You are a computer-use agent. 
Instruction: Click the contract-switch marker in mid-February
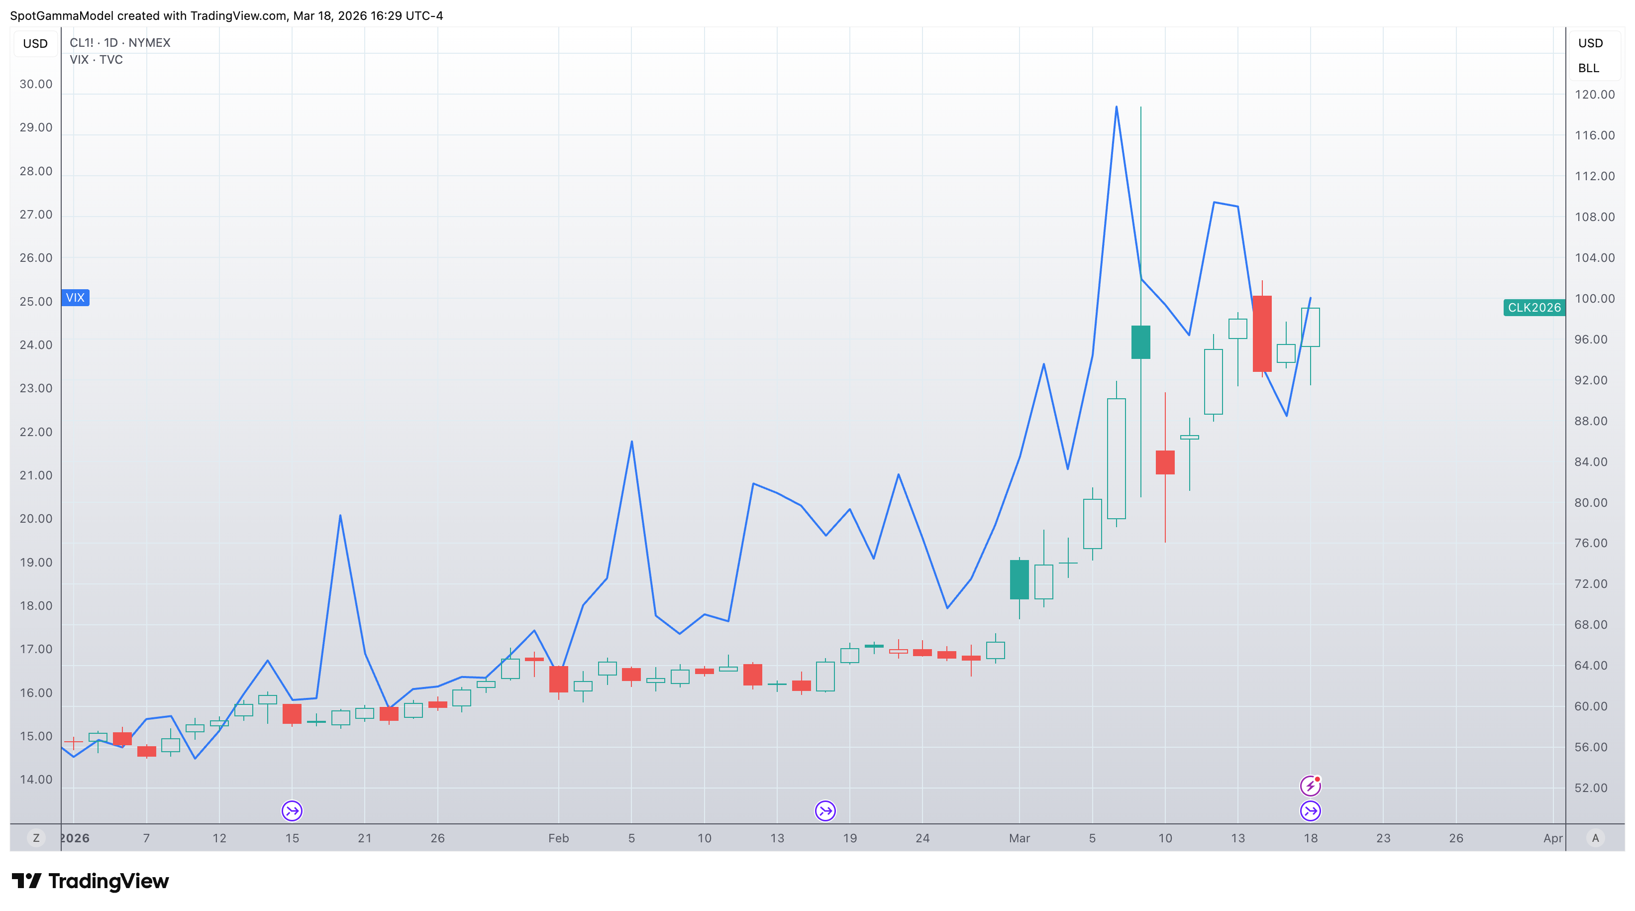click(x=825, y=811)
